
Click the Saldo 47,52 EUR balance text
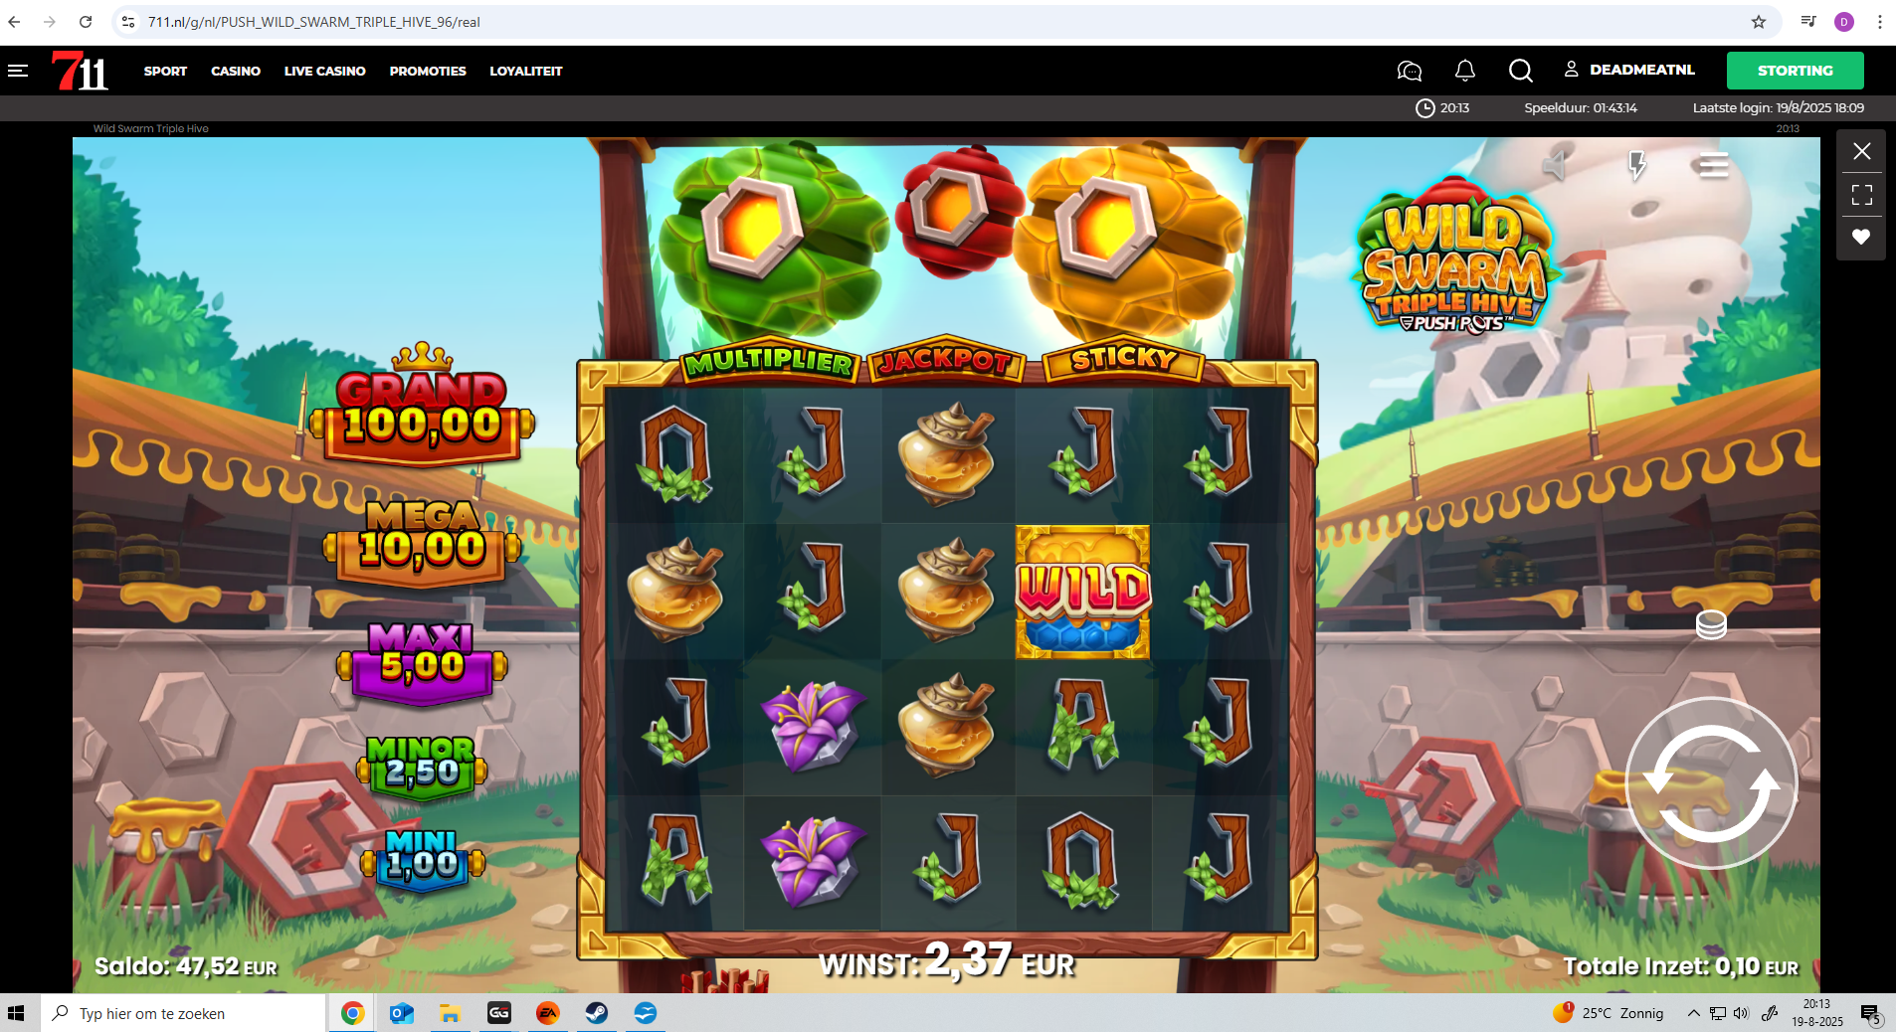coord(186,966)
